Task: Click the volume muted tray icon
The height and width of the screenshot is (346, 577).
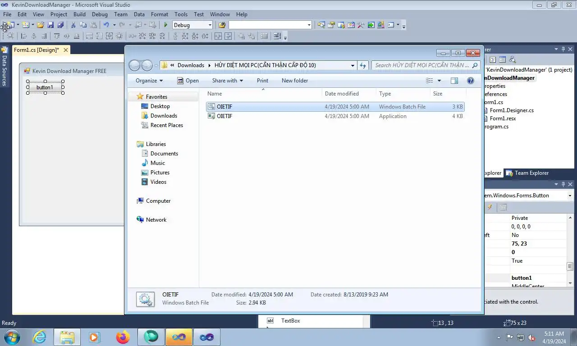Action: pos(531,337)
